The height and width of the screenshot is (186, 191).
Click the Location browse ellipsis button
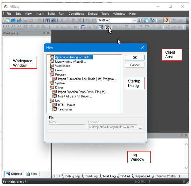pos(141,127)
